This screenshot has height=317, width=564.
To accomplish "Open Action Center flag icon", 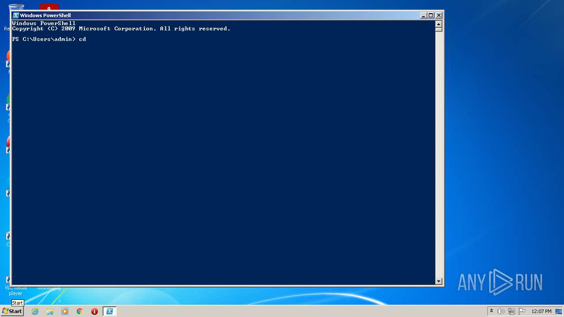I will (522, 311).
